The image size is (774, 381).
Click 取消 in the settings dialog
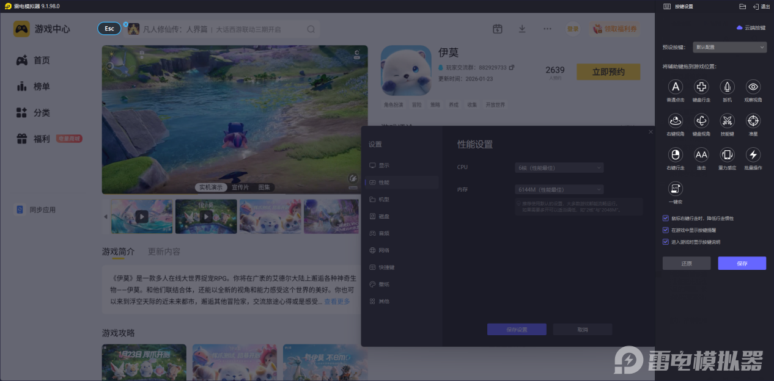[583, 329]
